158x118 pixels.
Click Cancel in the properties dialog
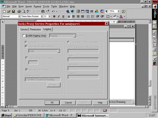[68, 103]
